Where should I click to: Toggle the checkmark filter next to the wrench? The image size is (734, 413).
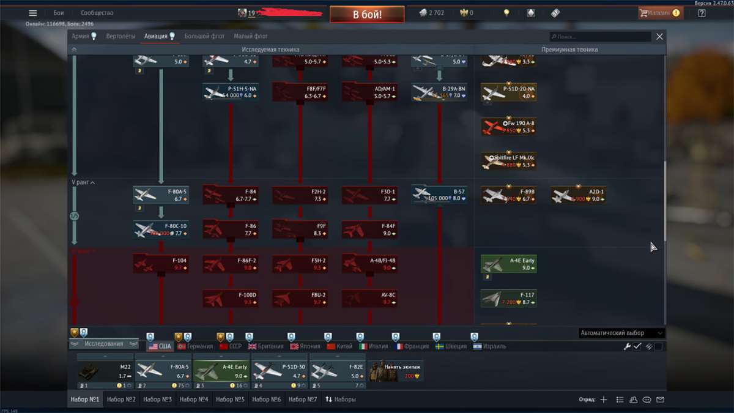pos(637,346)
